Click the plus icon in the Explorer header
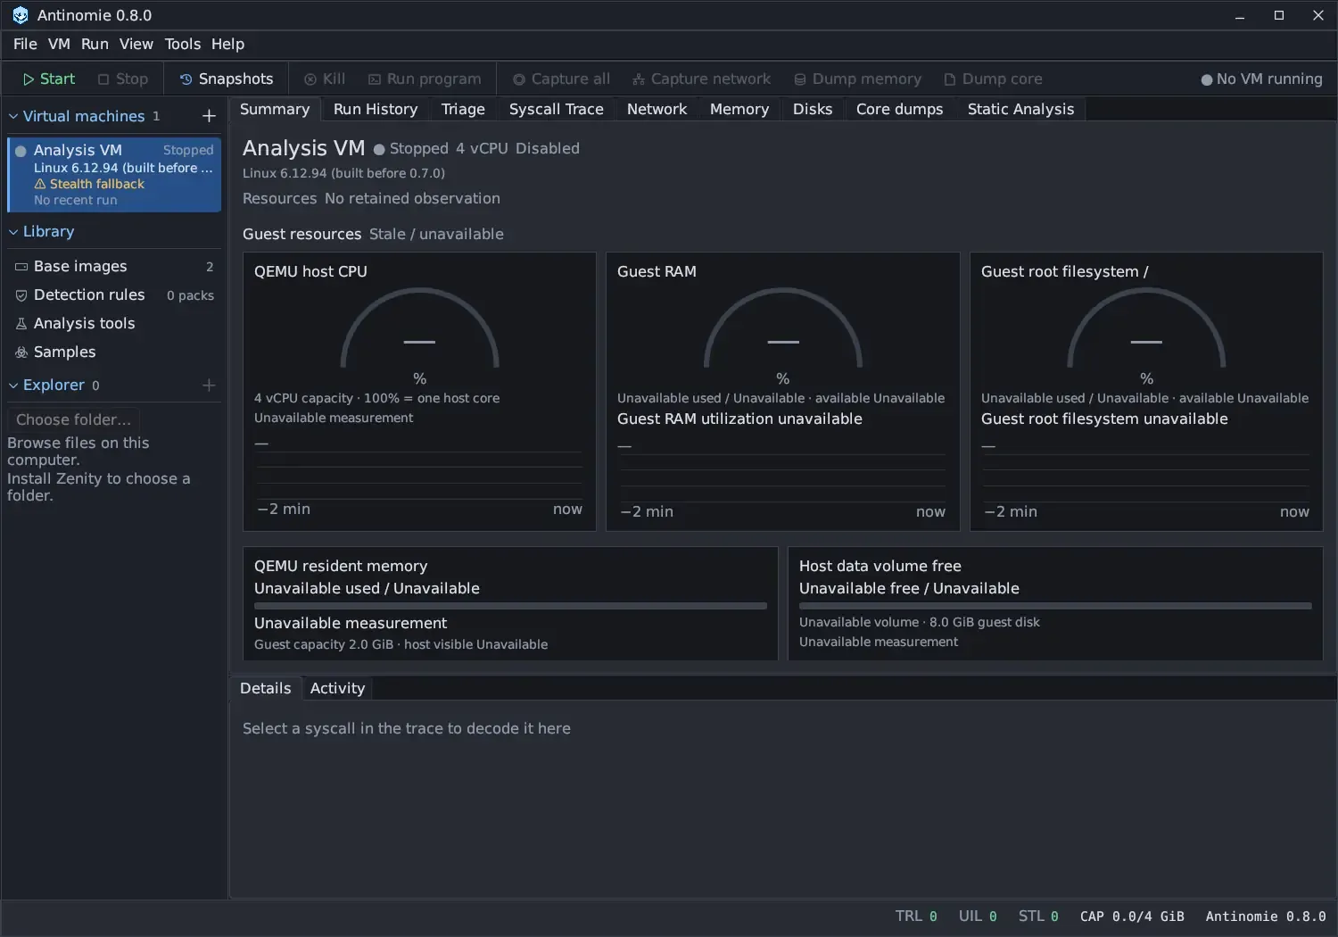 pos(209,385)
